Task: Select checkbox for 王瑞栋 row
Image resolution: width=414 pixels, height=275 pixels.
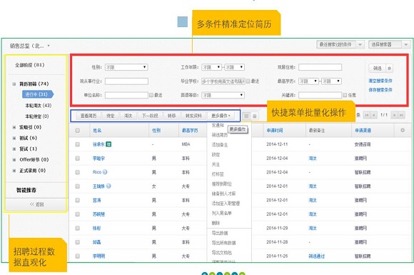Action: coord(77,186)
